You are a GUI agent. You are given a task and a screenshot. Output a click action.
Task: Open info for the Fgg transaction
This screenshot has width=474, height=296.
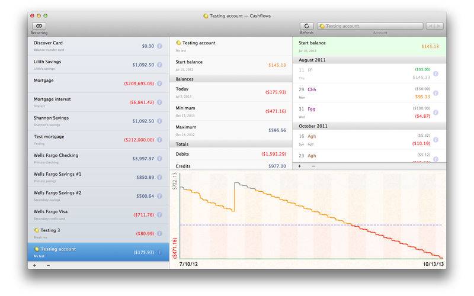click(435, 112)
